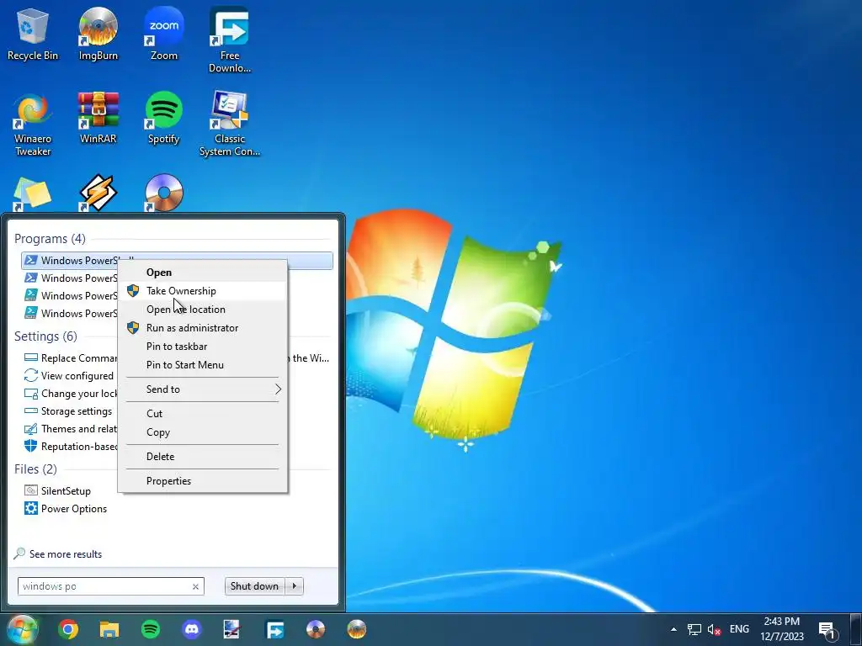Click See more results link
862x646 pixels.
click(x=66, y=554)
